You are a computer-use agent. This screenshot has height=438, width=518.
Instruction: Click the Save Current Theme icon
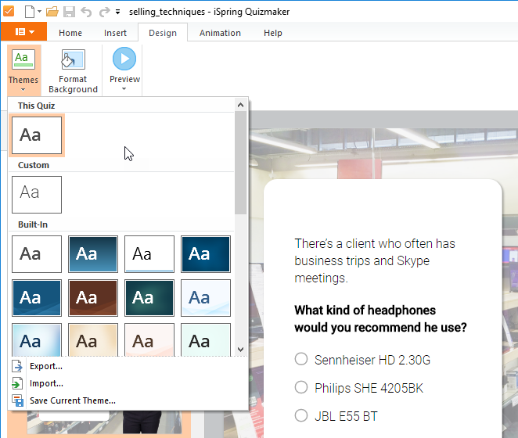coord(17,400)
